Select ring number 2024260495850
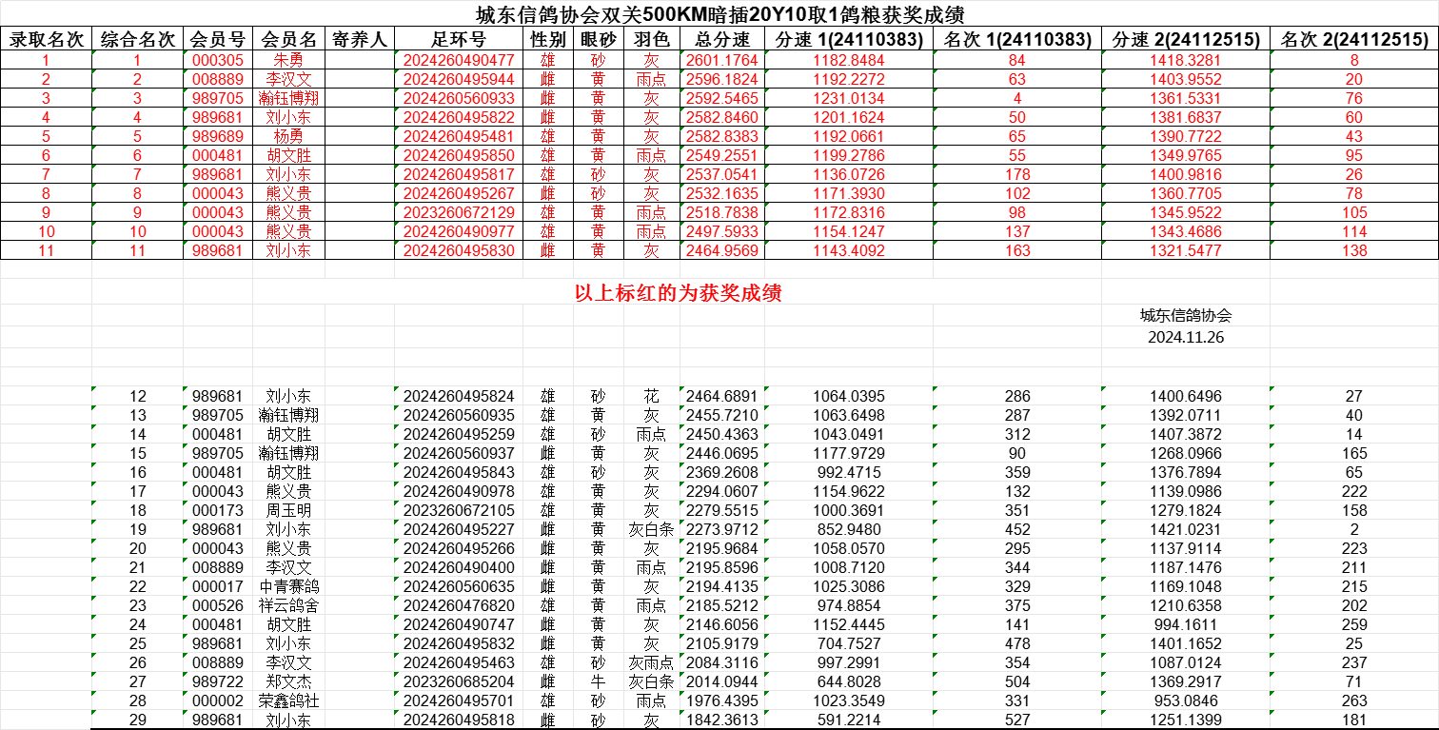Screen dimensions: 1439x730 coord(459,155)
